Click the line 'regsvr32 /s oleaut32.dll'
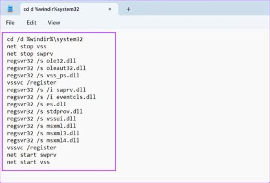Image resolution: width=270 pixels, height=183 pixels. [x=46, y=68]
